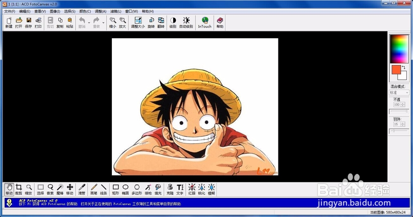Viewport: 413px width, 217px height.
Task: Zoom in using 放大
Action: pyautogui.click(x=123, y=23)
